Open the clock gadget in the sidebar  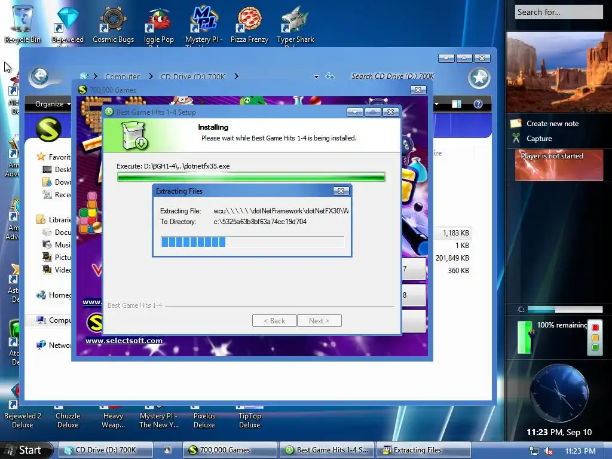[x=559, y=393]
